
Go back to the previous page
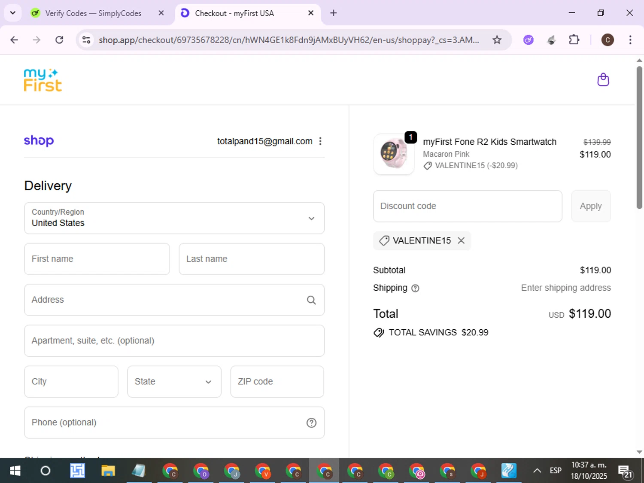tap(14, 40)
